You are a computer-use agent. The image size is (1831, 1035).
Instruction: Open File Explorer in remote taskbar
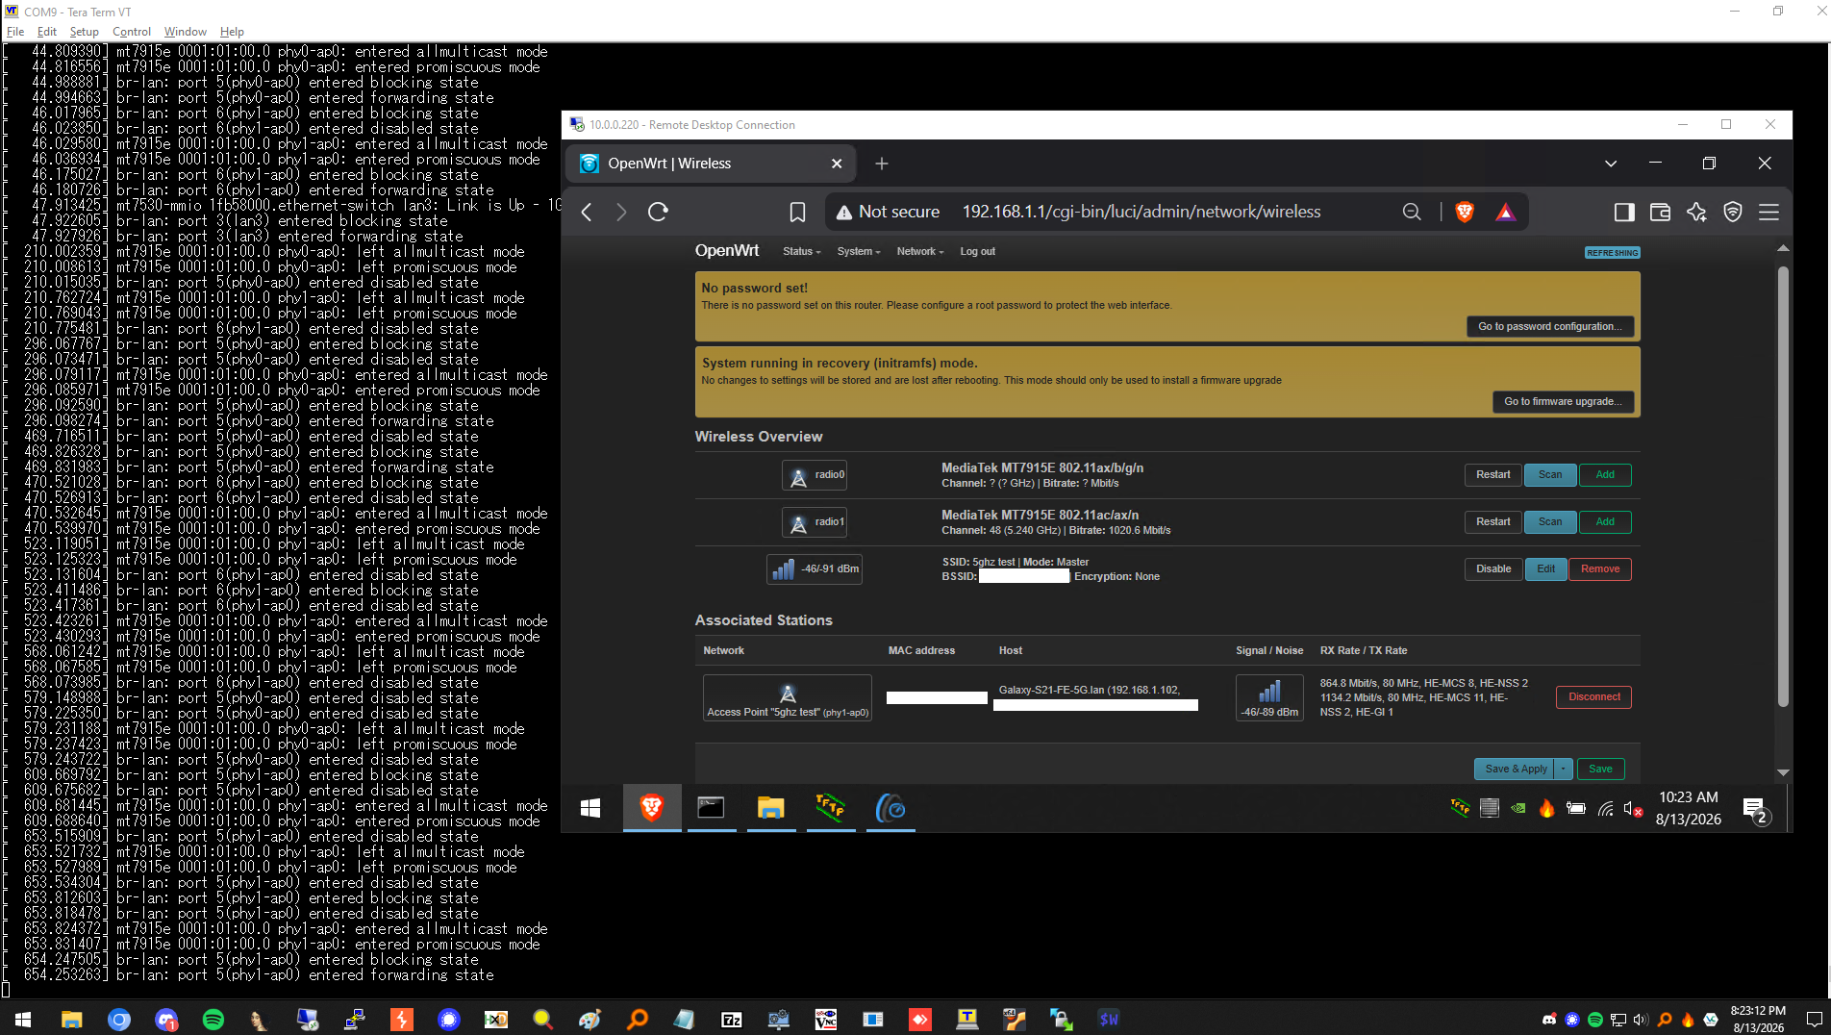coord(771,808)
